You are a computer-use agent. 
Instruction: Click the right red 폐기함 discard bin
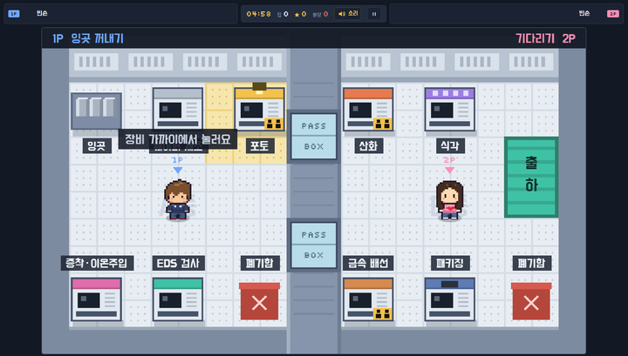tap(531, 301)
